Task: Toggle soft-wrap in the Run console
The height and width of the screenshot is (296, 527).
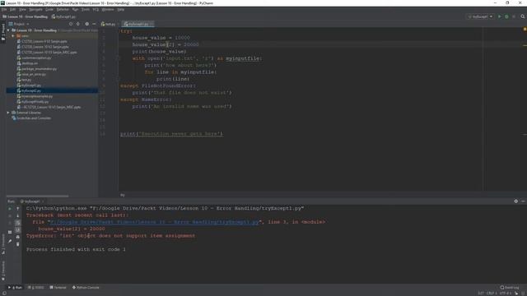Action: point(18,223)
